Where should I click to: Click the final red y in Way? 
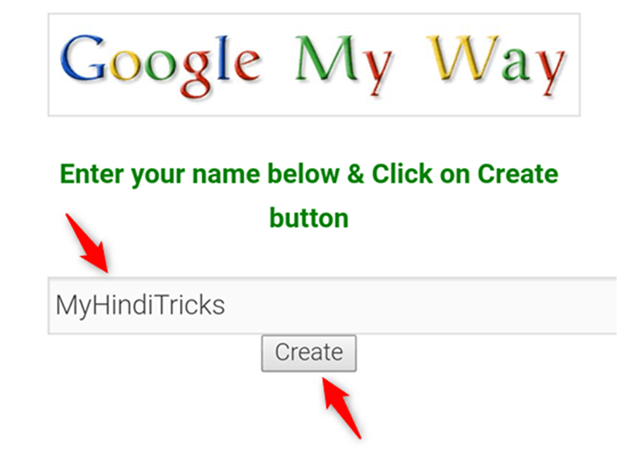click(x=549, y=71)
